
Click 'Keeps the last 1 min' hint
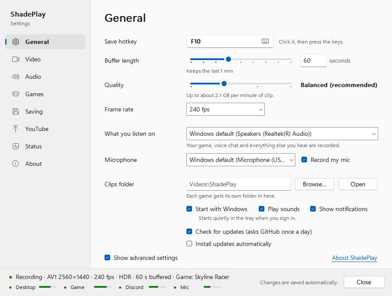[x=210, y=71]
